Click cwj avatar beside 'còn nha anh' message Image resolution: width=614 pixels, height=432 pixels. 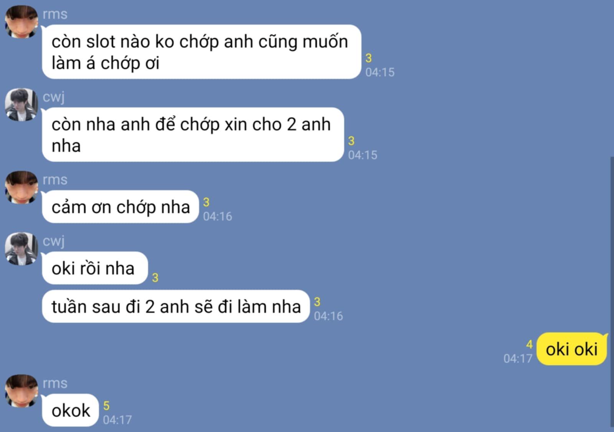[x=21, y=105]
